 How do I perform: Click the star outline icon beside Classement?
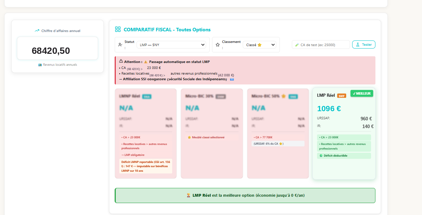point(218,45)
